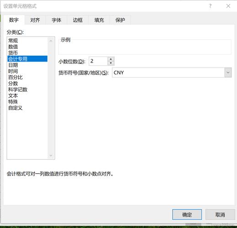Click the 小数位数 input field
This screenshot has width=237, height=228.
(98, 61)
